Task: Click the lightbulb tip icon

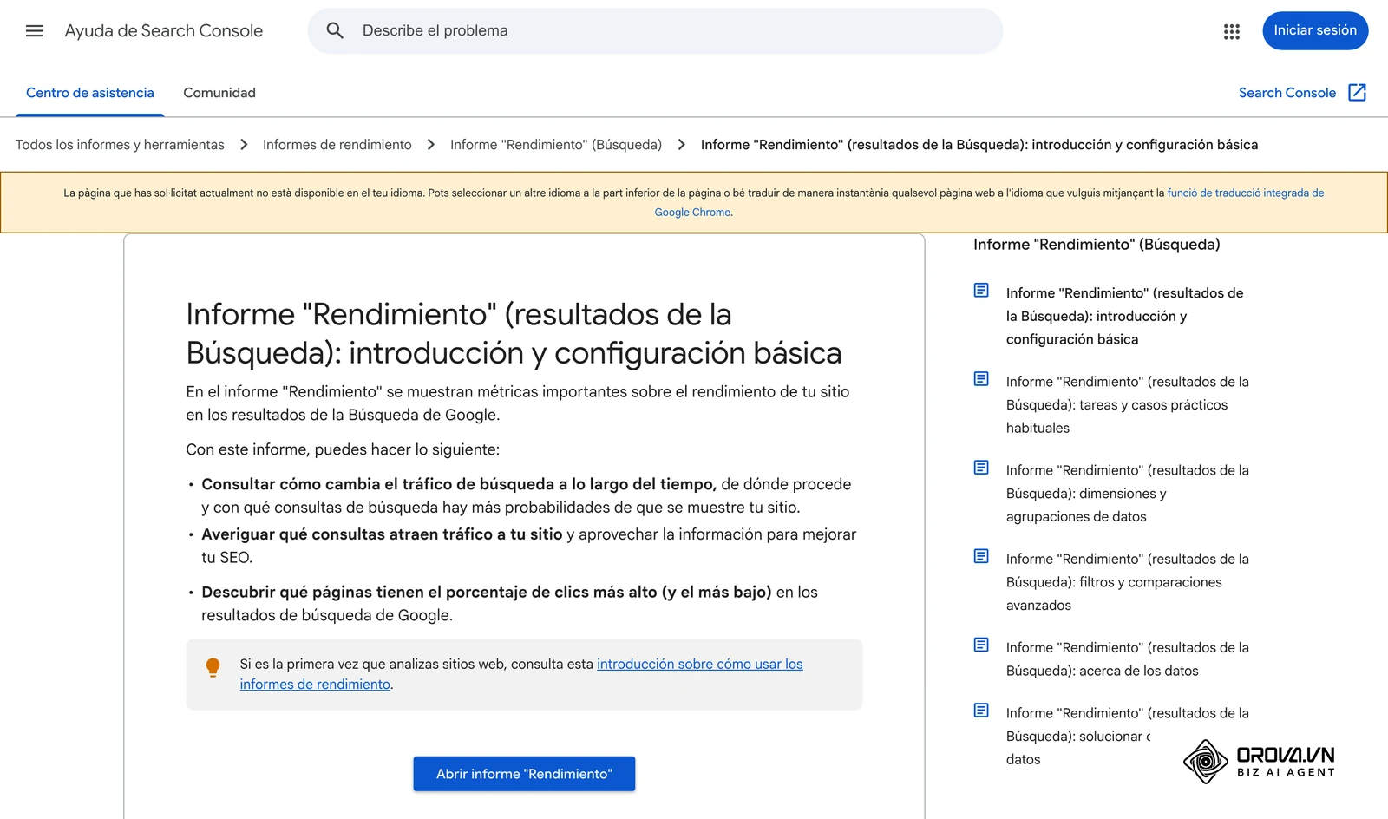Action: point(213,667)
